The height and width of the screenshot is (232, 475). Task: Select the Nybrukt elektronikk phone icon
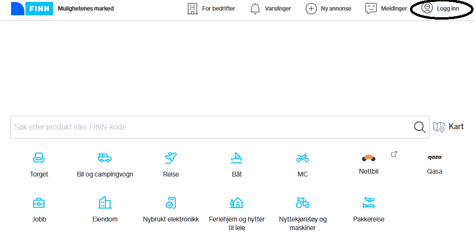click(x=171, y=203)
